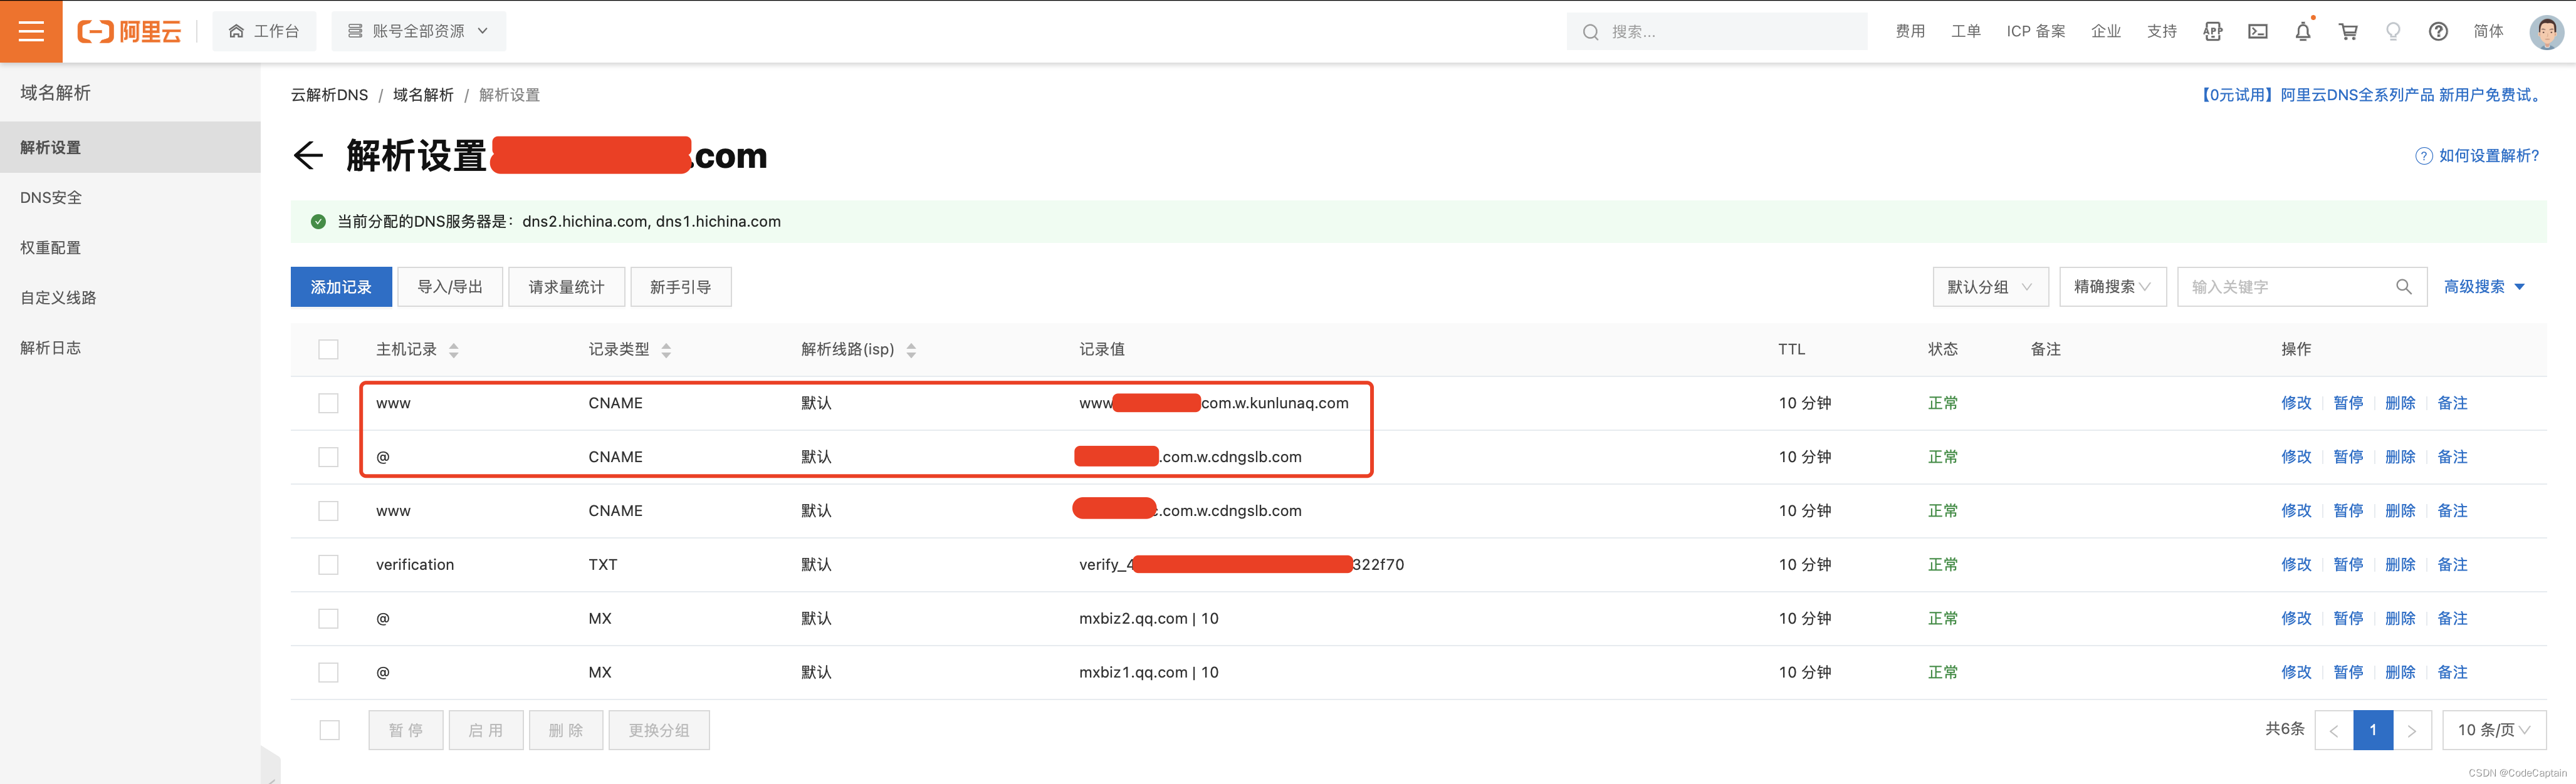Image resolution: width=2576 pixels, height=784 pixels.
Task: Open the 0元试用 DNS promotion link
Action: click(x=2370, y=95)
